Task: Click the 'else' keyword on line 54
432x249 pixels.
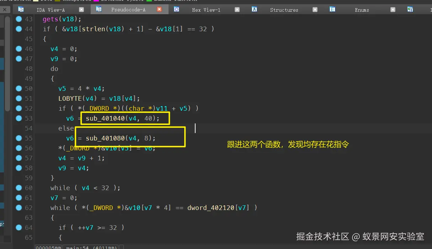Action: click(66, 128)
